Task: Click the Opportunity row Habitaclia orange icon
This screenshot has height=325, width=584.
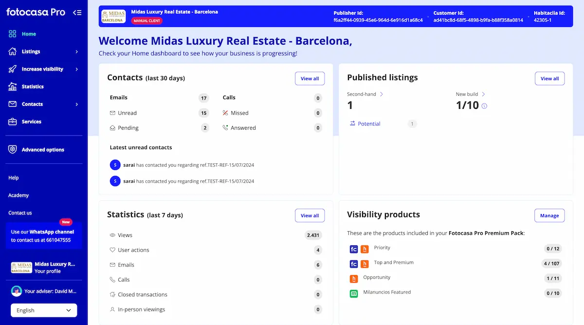Action: point(354,279)
